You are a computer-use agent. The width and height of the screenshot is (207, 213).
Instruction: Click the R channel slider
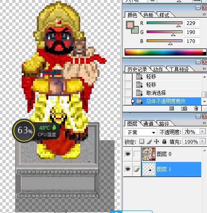(164, 23)
